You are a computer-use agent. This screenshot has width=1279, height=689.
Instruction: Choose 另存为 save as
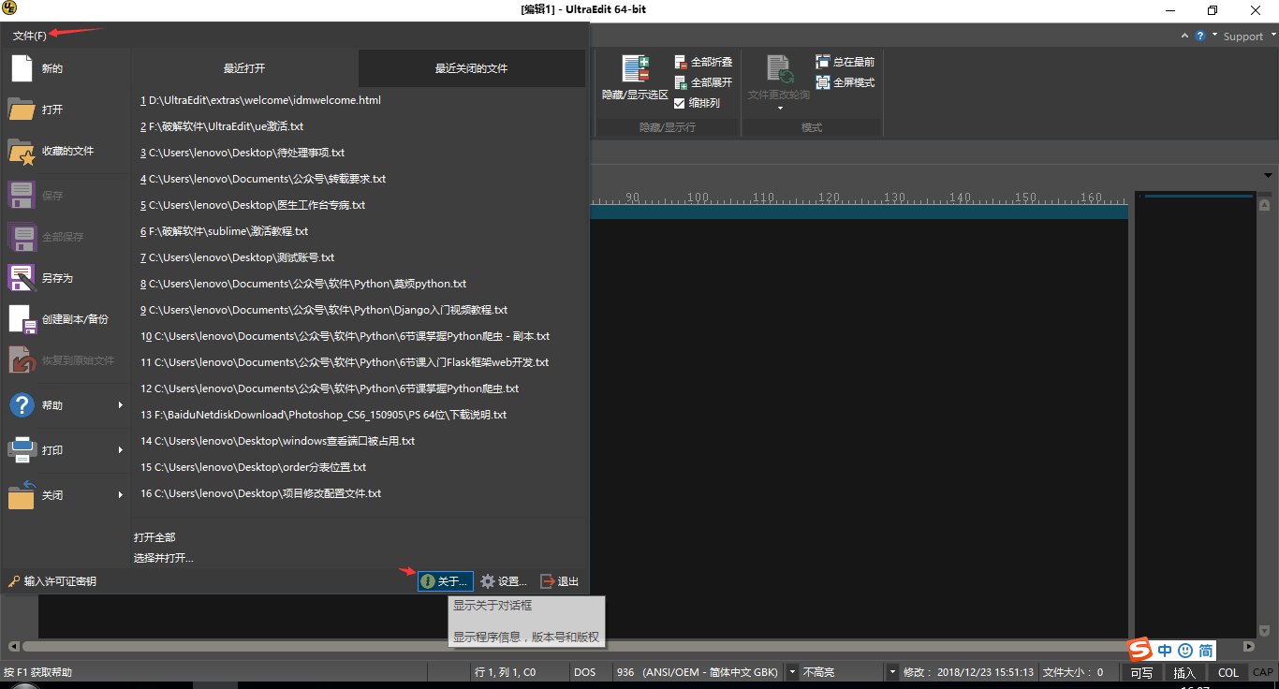point(22,278)
